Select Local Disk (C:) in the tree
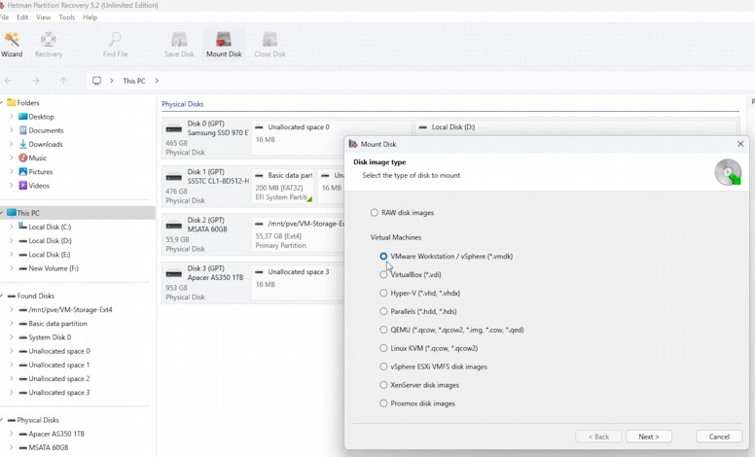The height and width of the screenshot is (457, 755). (50, 227)
